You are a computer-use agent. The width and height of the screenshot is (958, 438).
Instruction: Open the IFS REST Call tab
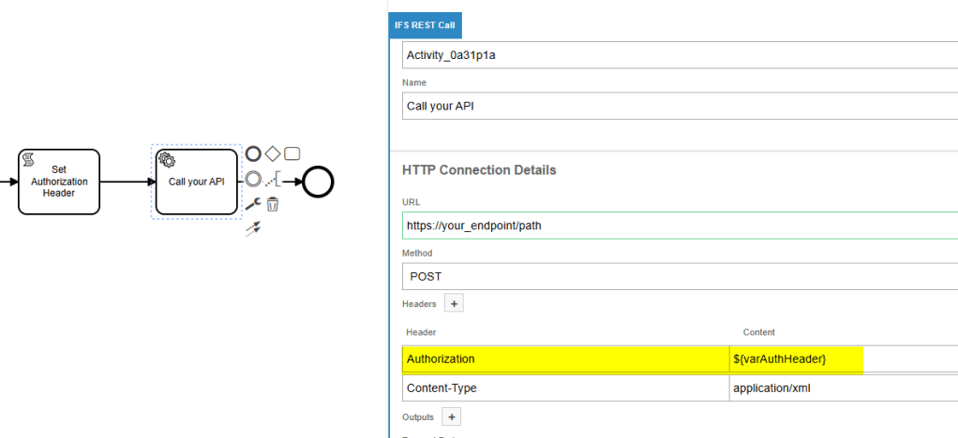click(x=425, y=25)
